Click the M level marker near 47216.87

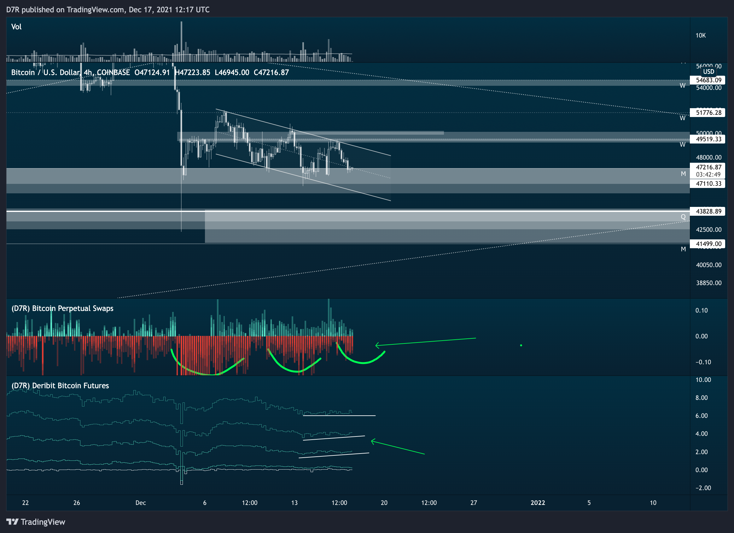(683, 174)
